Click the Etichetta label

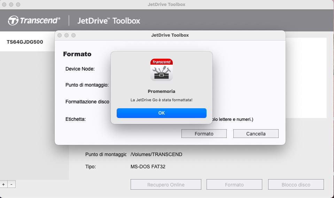pyautogui.click(x=76, y=119)
